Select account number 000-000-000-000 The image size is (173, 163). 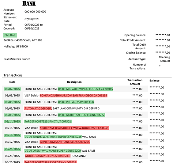pyautogui.click(x=35, y=12)
